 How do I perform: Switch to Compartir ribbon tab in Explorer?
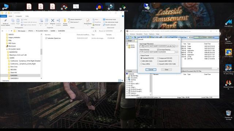tap(19, 16)
